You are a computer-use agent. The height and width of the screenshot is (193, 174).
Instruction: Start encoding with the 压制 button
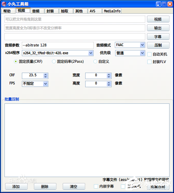click(158, 45)
